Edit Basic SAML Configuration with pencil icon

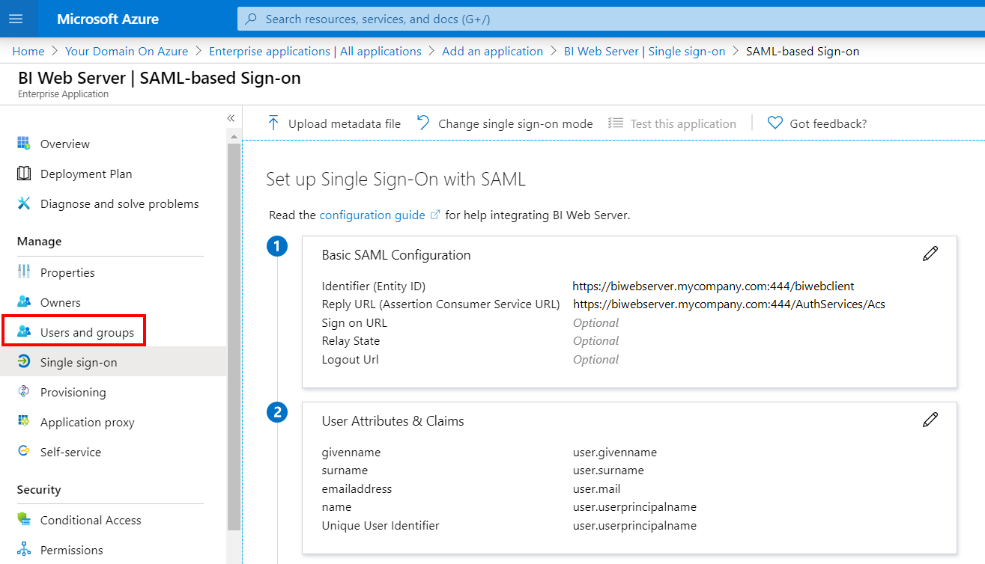click(x=930, y=254)
